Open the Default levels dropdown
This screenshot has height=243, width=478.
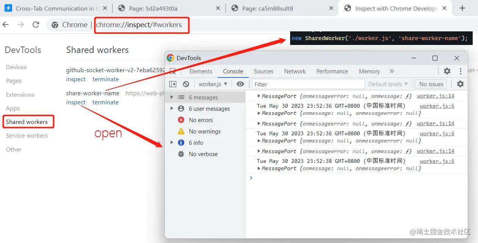point(388,84)
